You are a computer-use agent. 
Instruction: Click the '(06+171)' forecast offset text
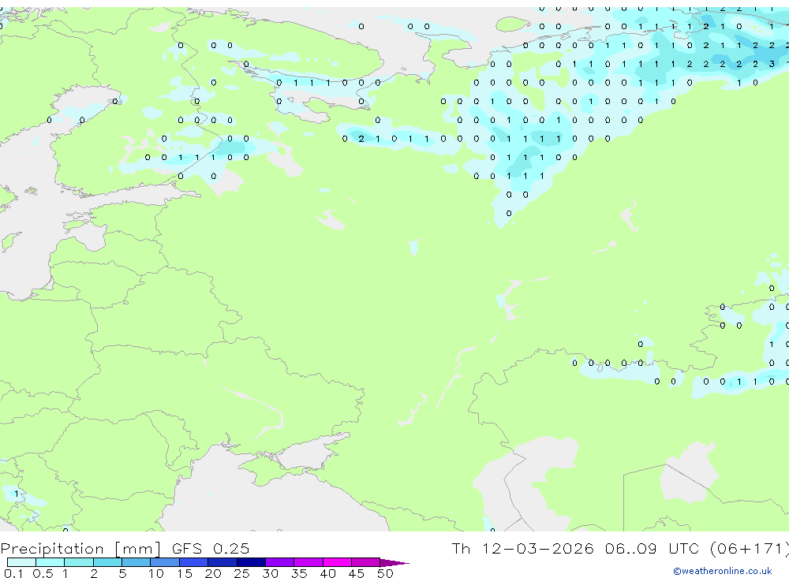(749, 548)
